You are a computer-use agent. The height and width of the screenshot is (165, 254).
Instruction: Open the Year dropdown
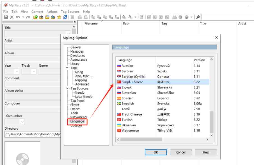(16, 72)
